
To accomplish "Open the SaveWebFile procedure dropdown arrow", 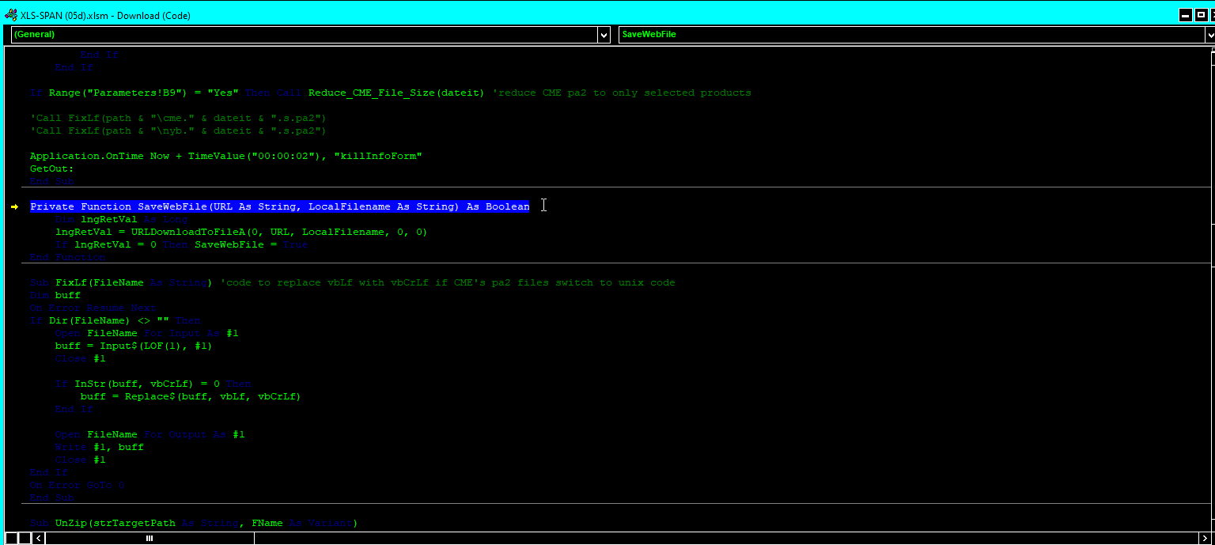I will [x=1209, y=35].
